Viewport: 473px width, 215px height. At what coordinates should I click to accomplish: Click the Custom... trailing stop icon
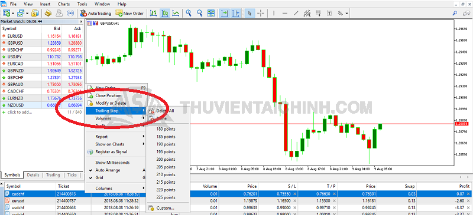coord(151,208)
